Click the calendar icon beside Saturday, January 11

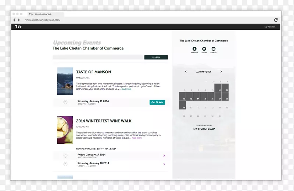click(x=65, y=102)
